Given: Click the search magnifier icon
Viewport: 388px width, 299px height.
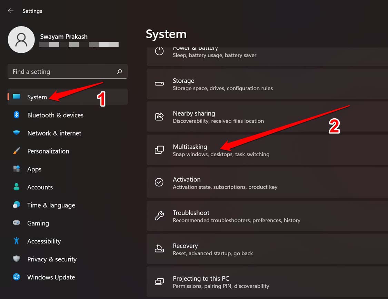Looking at the screenshot, I should [x=119, y=71].
